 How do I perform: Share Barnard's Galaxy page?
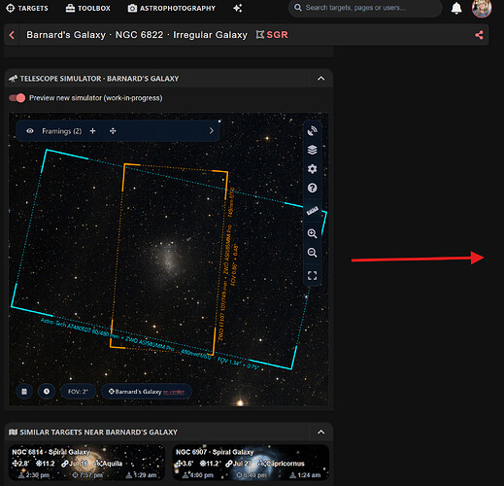(x=479, y=35)
